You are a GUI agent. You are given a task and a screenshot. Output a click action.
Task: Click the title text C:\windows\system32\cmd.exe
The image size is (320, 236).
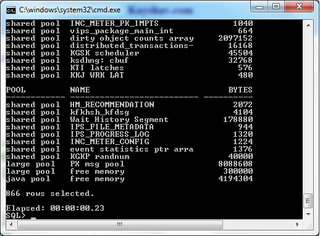coord(70,10)
